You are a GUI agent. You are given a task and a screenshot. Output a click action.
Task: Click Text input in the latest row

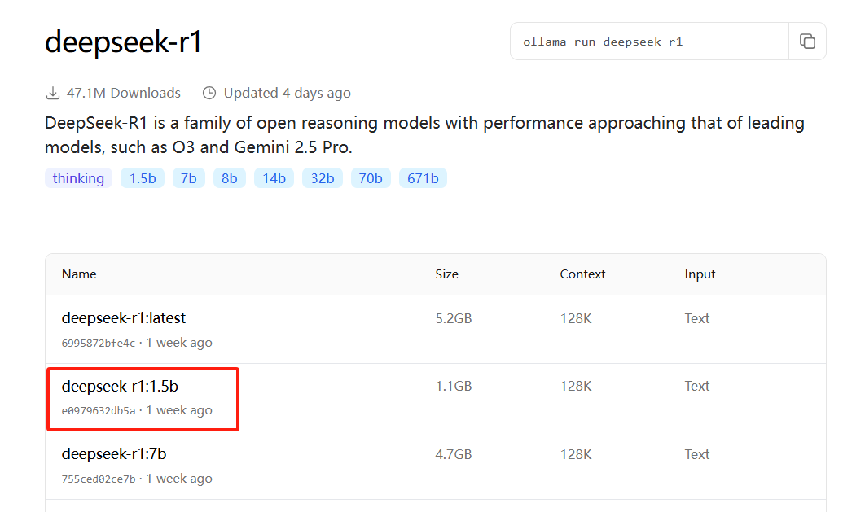point(696,318)
